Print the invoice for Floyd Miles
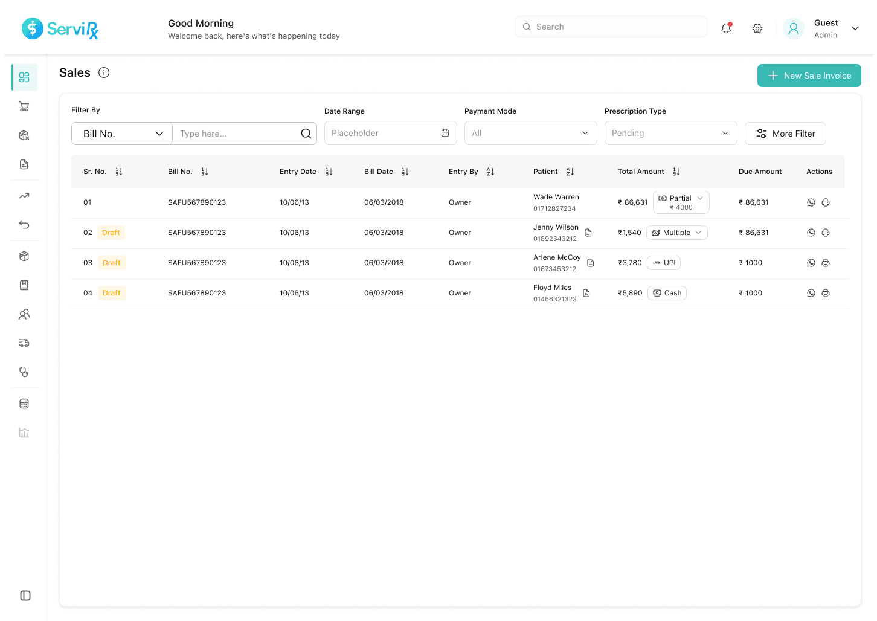This screenshot has height=621, width=877. (x=826, y=293)
